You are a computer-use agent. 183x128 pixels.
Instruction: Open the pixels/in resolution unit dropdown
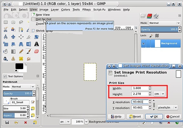pyautogui.click(x=168, y=107)
